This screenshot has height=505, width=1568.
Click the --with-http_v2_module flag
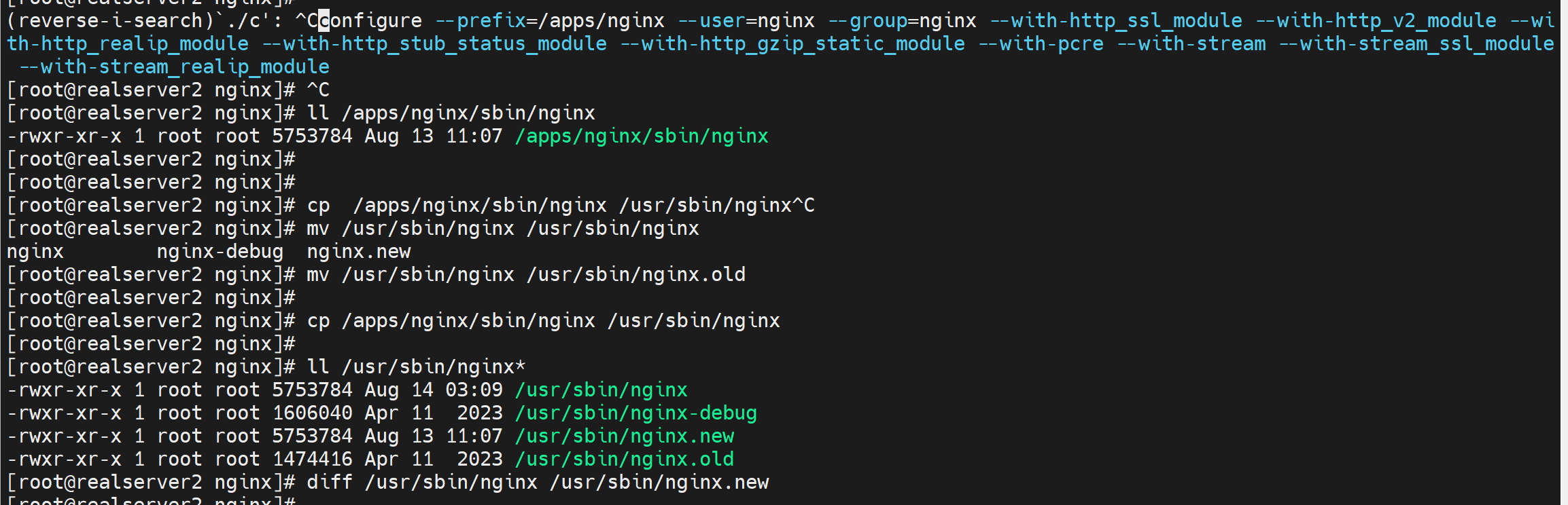point(1375,21)
